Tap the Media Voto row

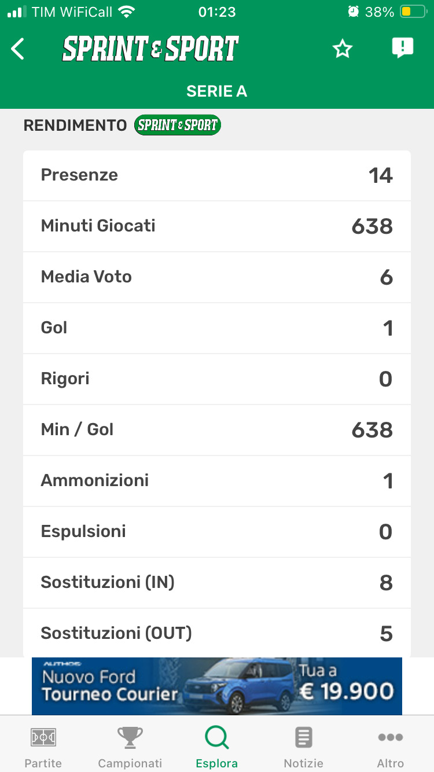[x=217, y=277]
